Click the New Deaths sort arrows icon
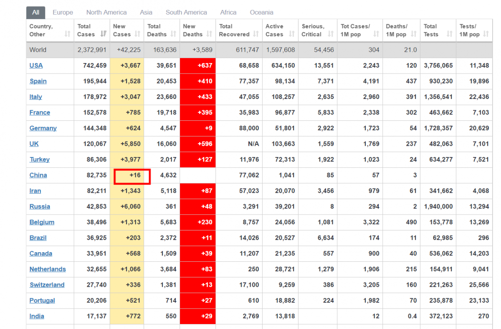The width and height of the screenshot is (501, 329). point(210,34)
